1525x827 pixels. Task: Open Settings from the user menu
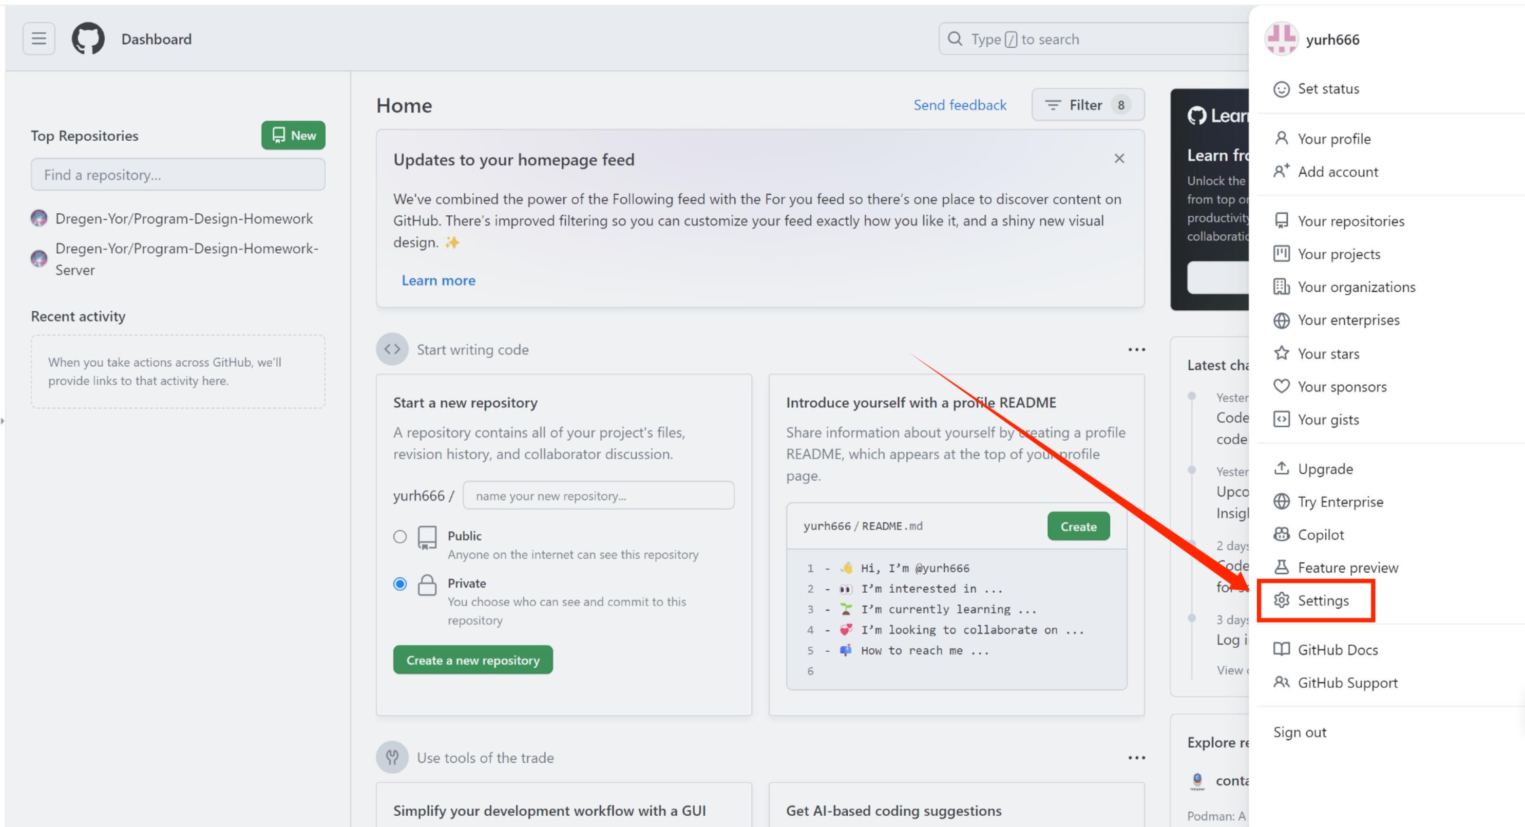tap(1323, 600)
